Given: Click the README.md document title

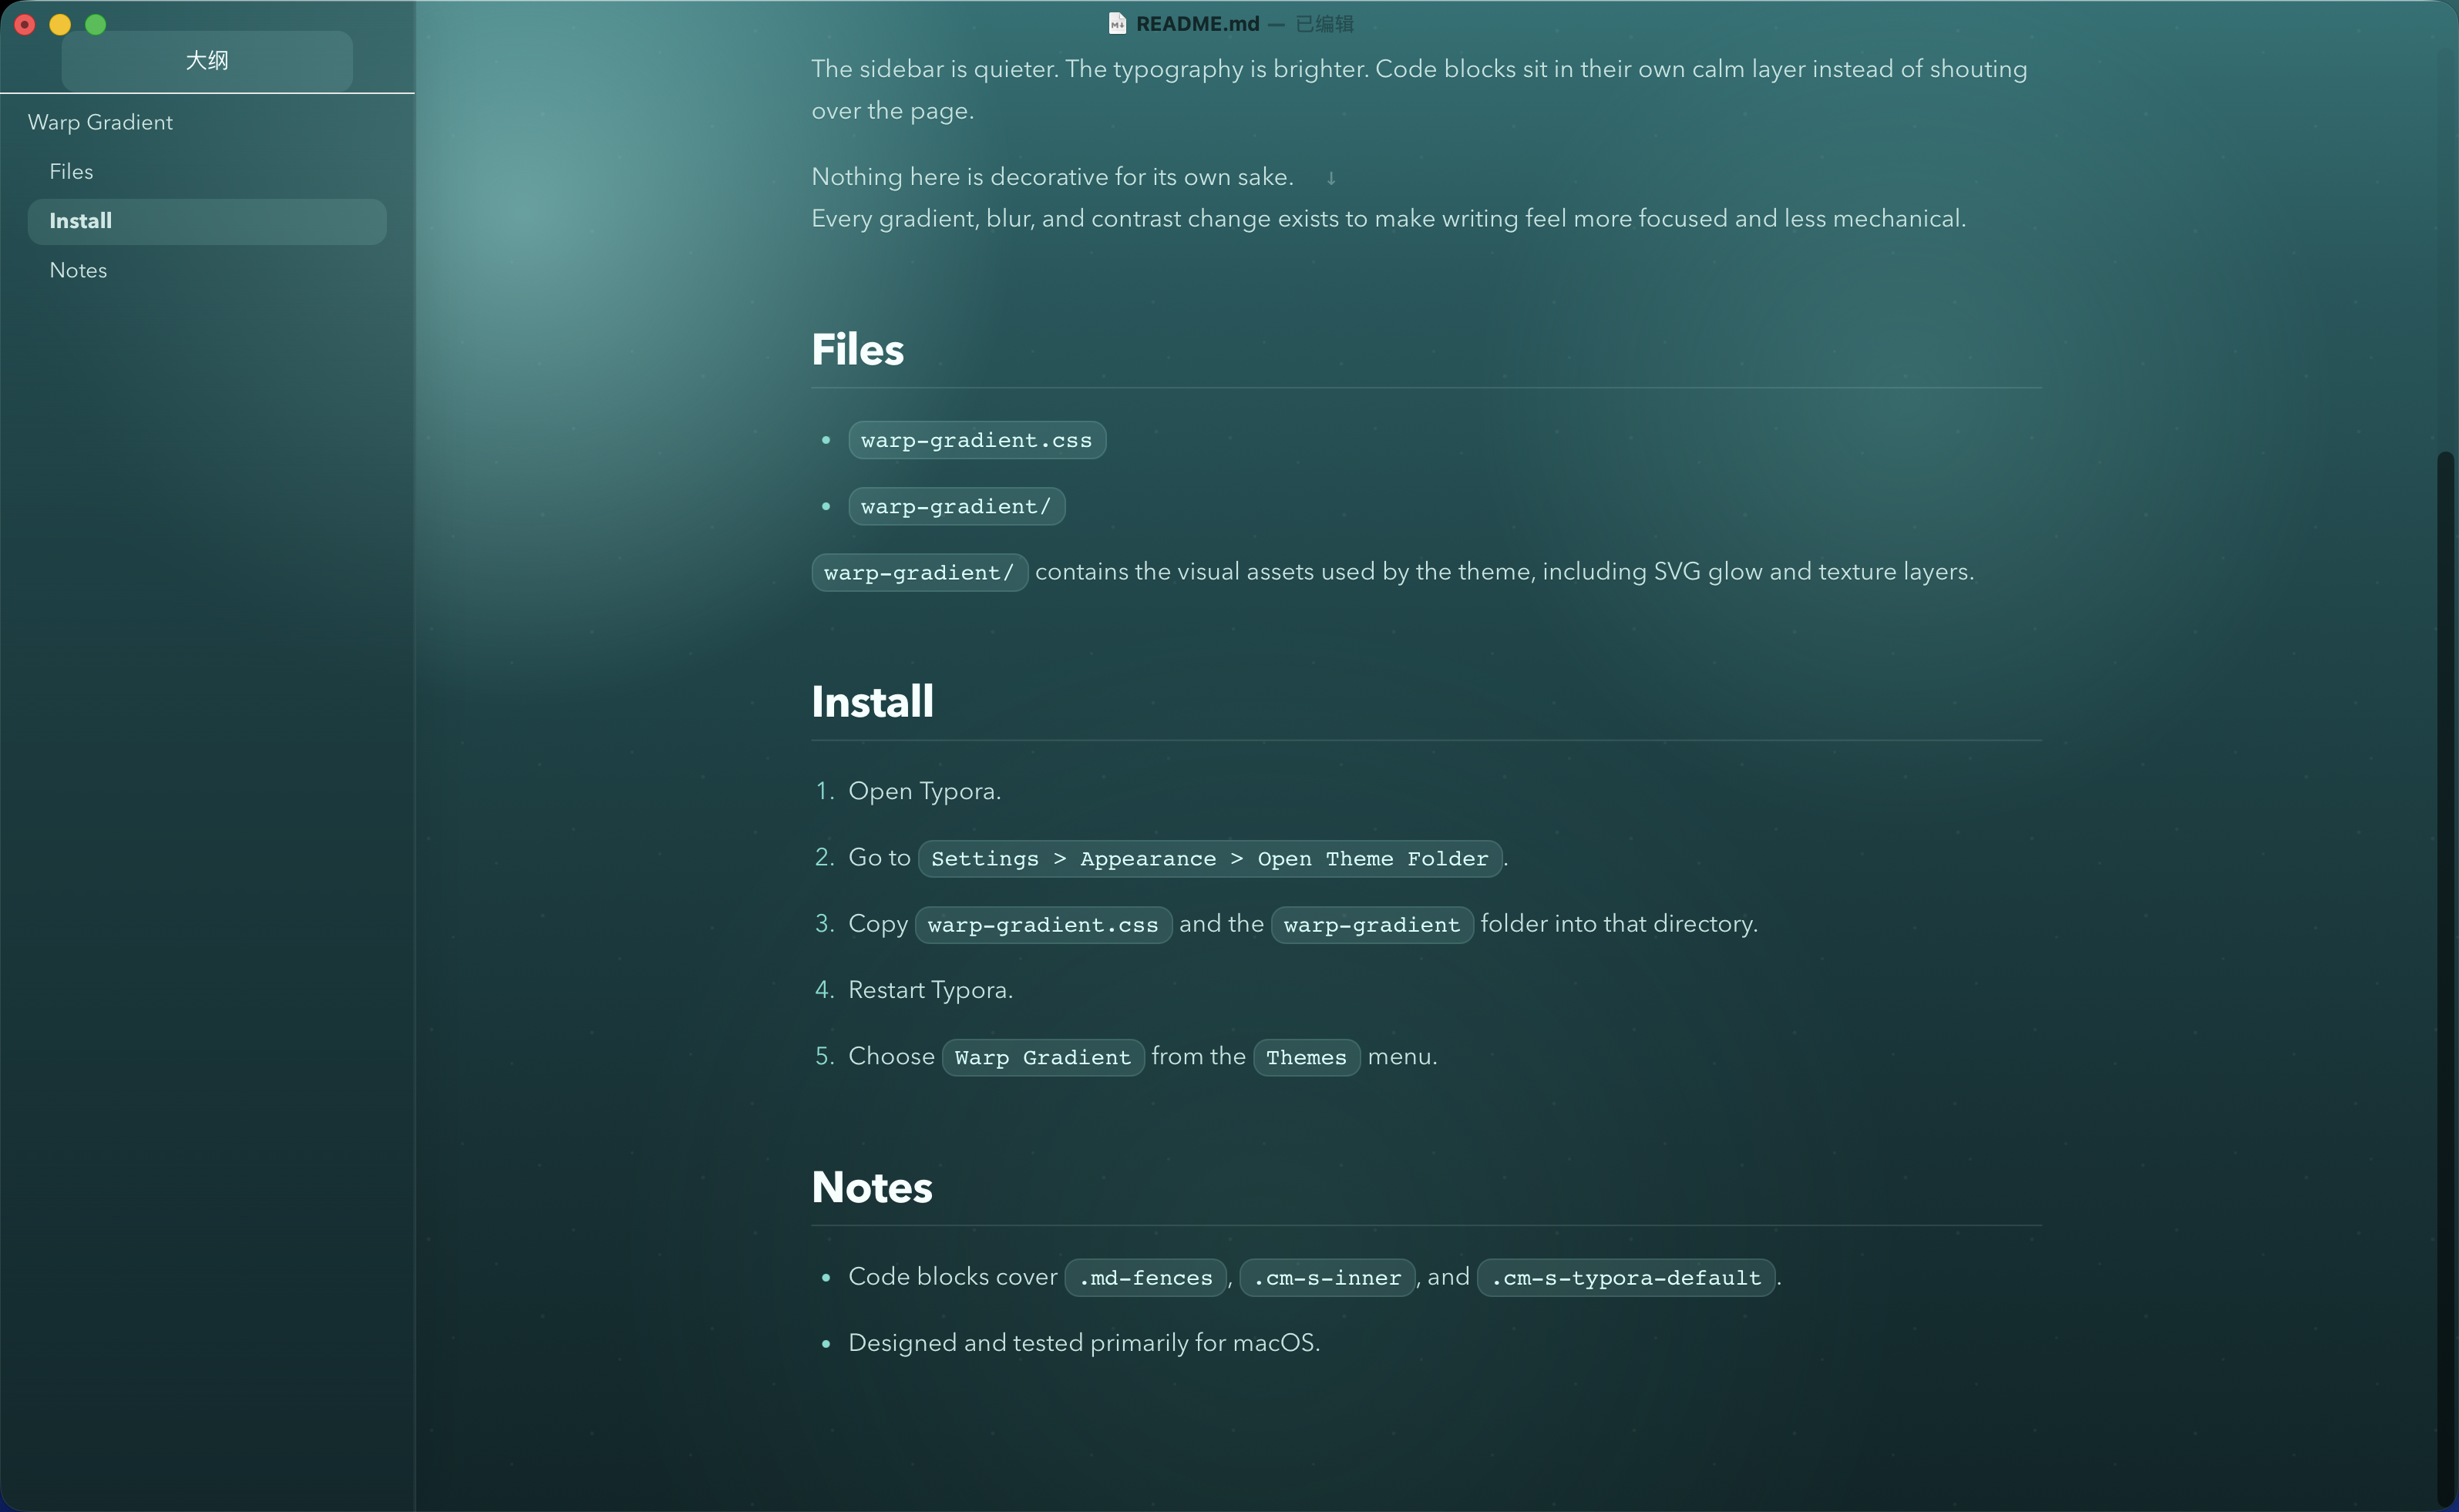Looking at the screenshot, I should [1197, 24].
